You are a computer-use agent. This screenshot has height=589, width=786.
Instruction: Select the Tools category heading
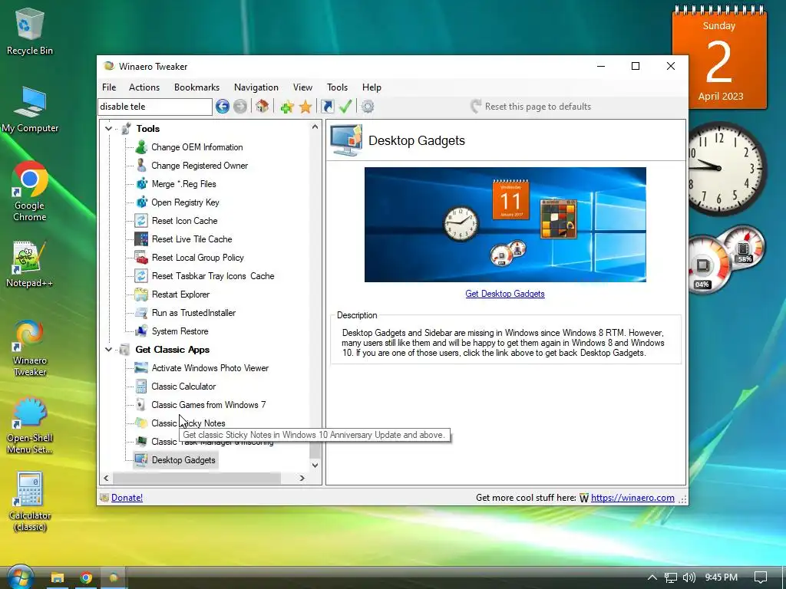(147, 129)
